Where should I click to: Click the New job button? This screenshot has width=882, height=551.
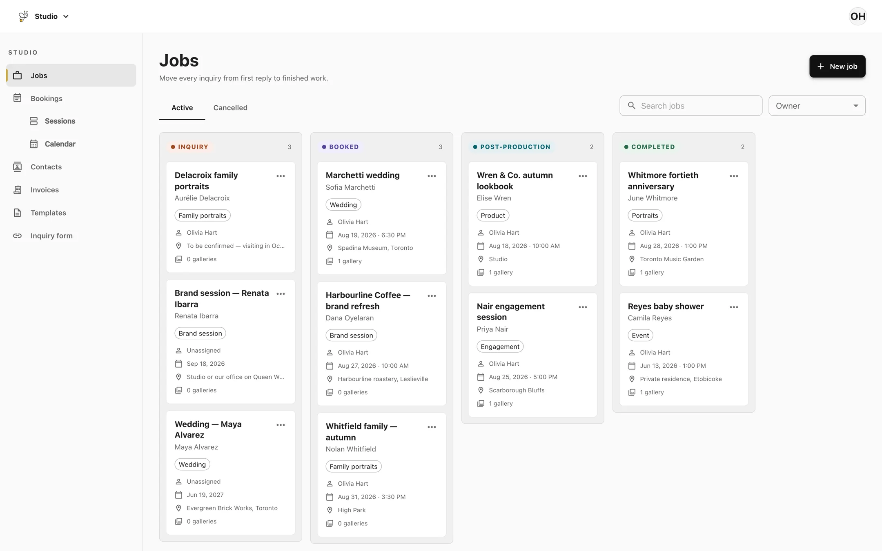pyautogui.click(x=837, y=66)
